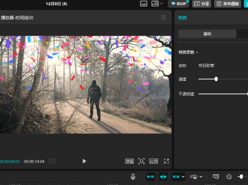
Task: Click the 原画 original quality button
Action: pos(129,161)
